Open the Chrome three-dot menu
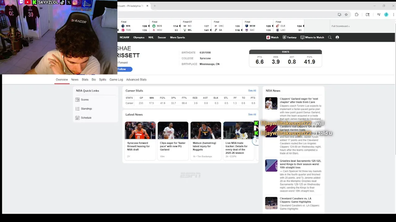Screen dimensions: 396x222 (x=394, y=14)
